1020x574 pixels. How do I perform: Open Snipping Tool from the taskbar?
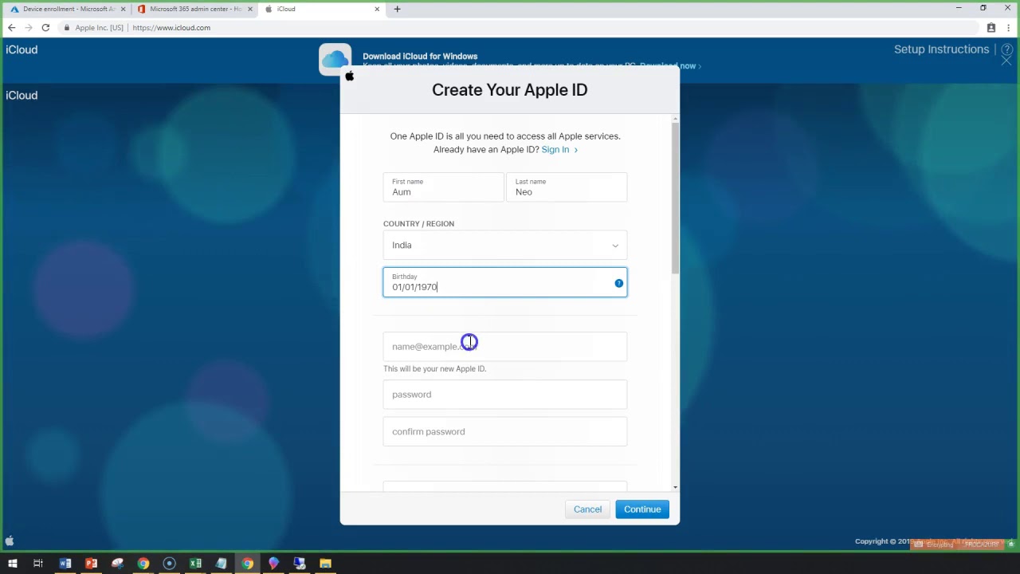(117, 564)
